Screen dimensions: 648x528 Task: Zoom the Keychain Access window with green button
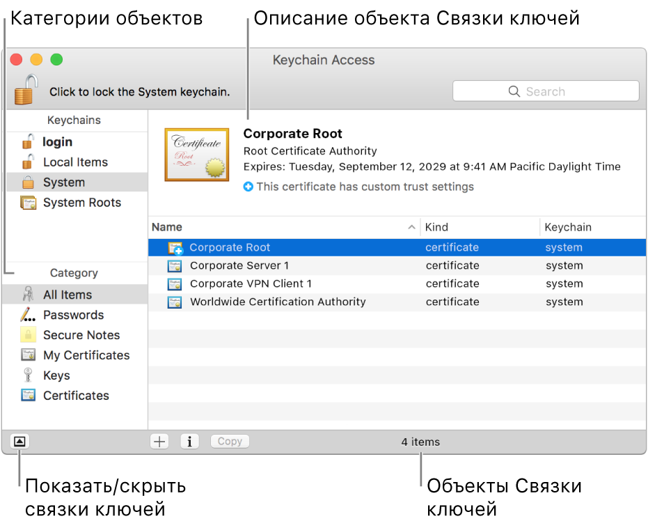(56, 60)
